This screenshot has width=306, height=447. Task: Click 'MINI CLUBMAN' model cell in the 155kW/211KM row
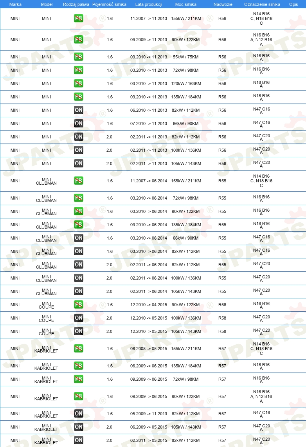(46, 181)
